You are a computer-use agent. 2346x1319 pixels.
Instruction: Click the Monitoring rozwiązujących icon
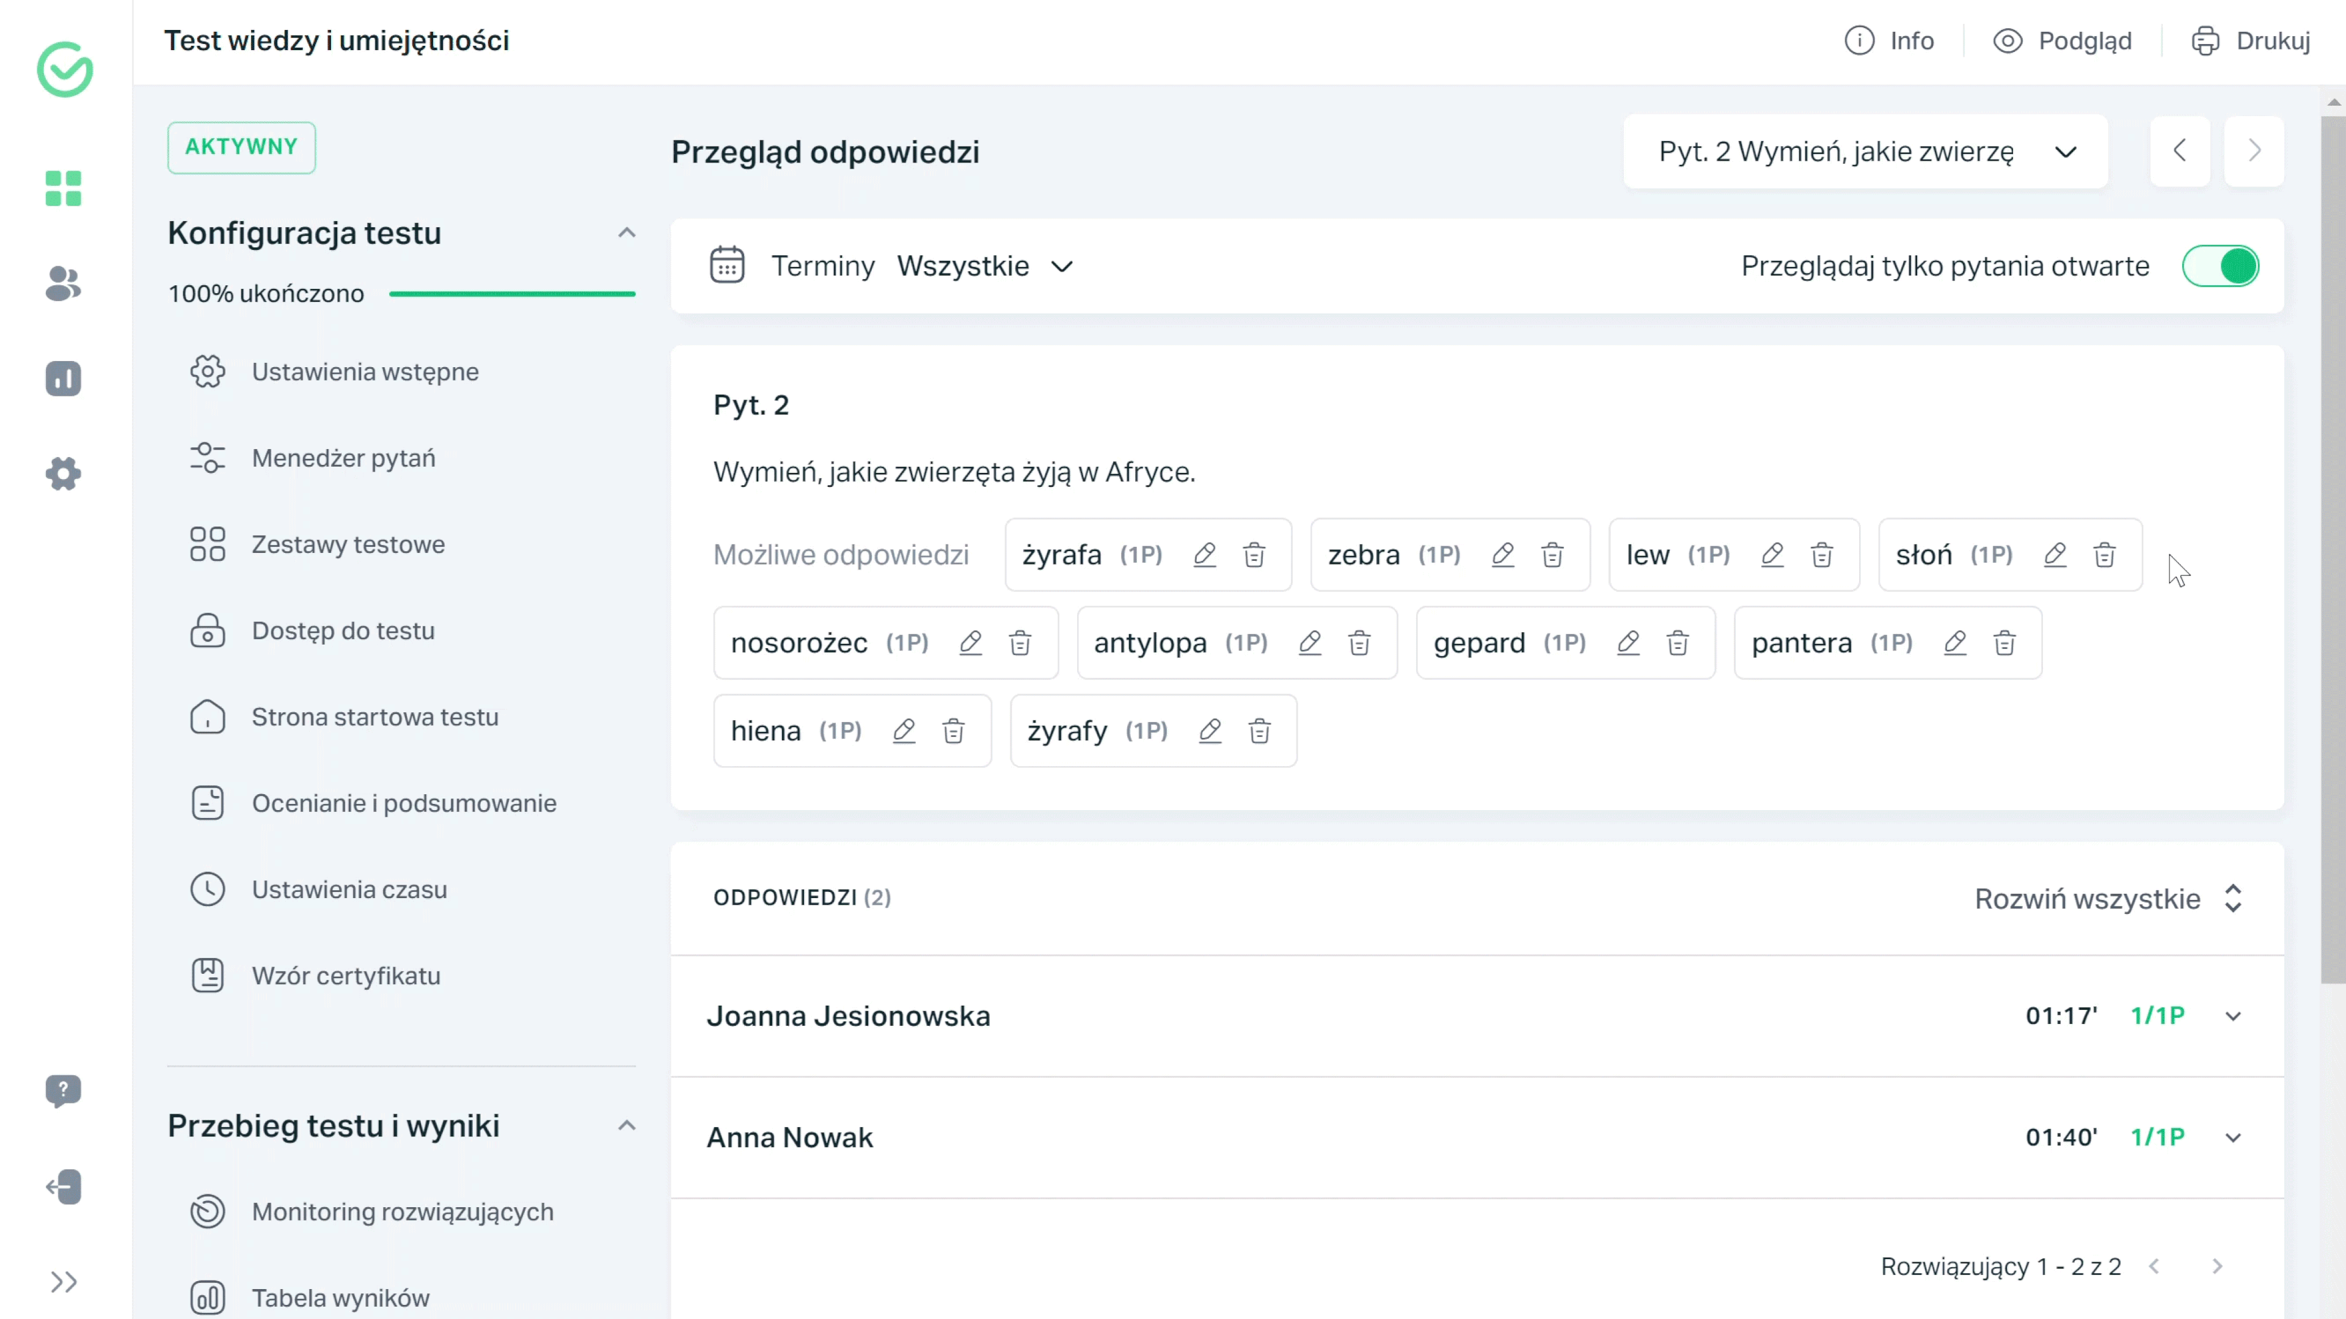click(x=206, y=1211)
